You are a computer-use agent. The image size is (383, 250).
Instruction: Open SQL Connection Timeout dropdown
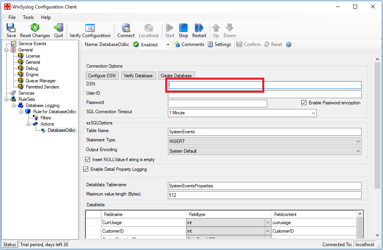pyautogui.click(x=313, y=113)
